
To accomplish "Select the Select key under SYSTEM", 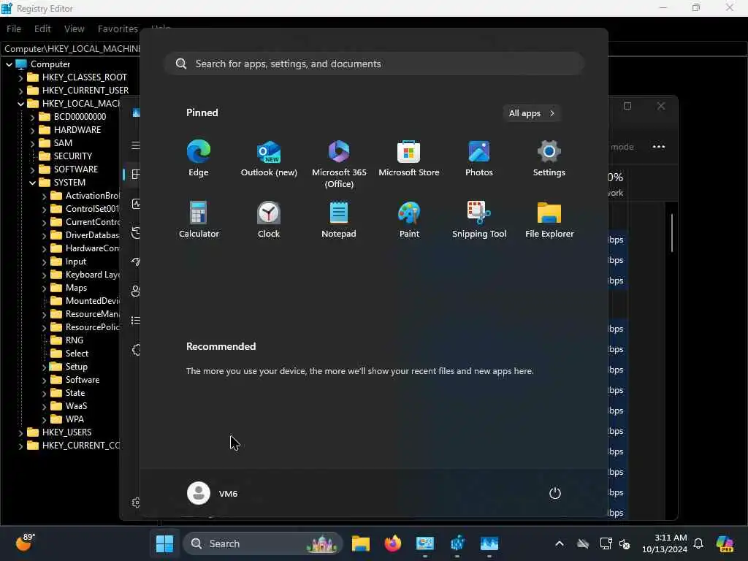I will (77, 354).
